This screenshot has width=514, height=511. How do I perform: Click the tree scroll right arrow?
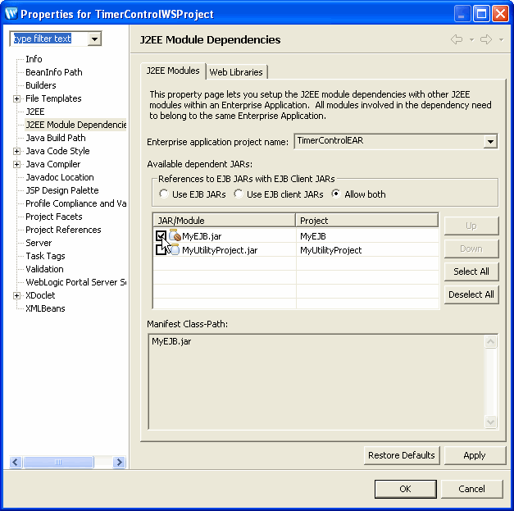coord(120,462)
